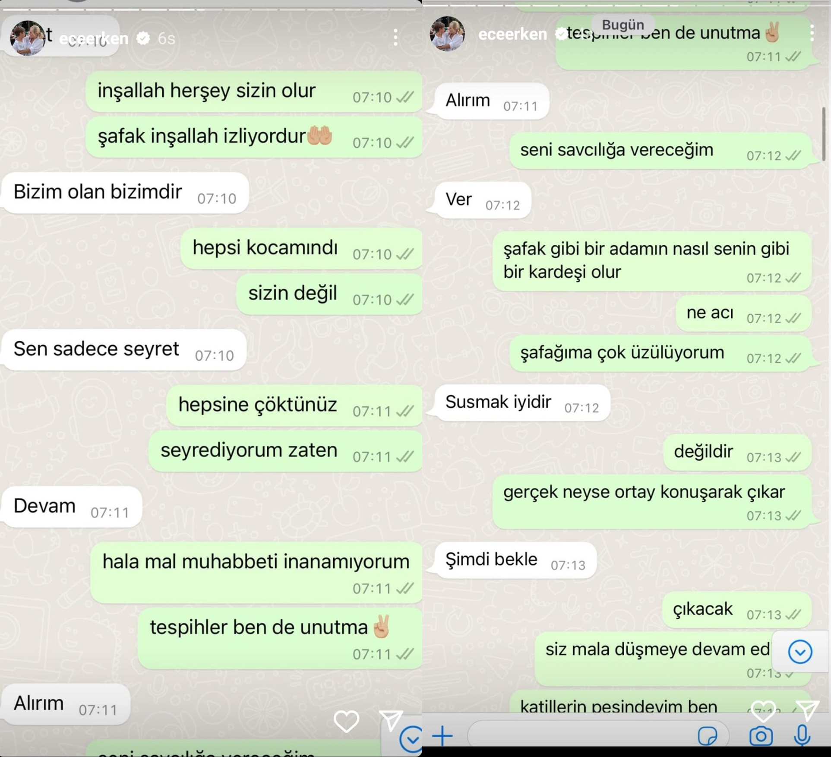The height and width of the screenshot is (757, 831).
Task: Open eceerken profile picture on left story
Action: pos(27,38)
